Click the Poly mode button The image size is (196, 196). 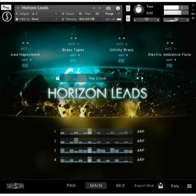pyautogui.click(x=175, y=186)
